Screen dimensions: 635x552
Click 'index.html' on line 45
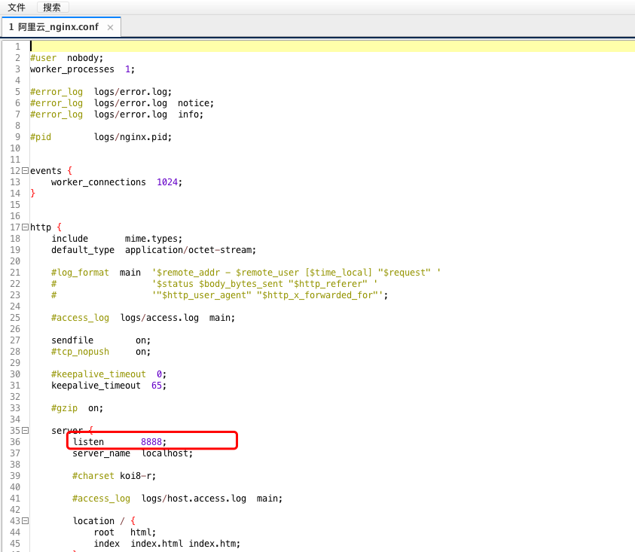pos(157,544)
